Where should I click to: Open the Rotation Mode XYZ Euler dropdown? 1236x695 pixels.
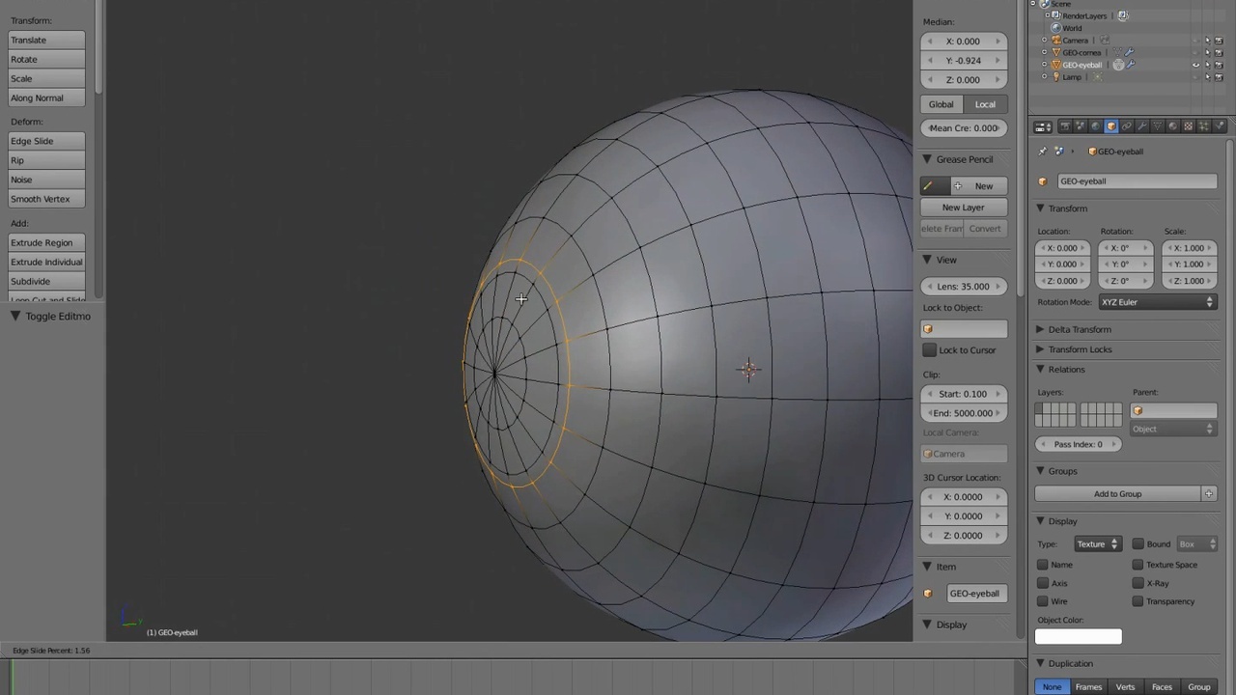pyautogui.click(x=1156, y=302)
